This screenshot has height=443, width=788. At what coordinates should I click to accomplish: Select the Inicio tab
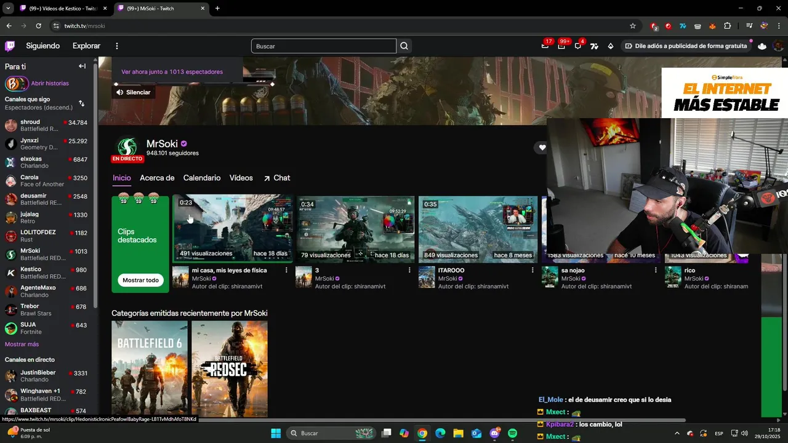pyautogui.click(x=122, y=178)
